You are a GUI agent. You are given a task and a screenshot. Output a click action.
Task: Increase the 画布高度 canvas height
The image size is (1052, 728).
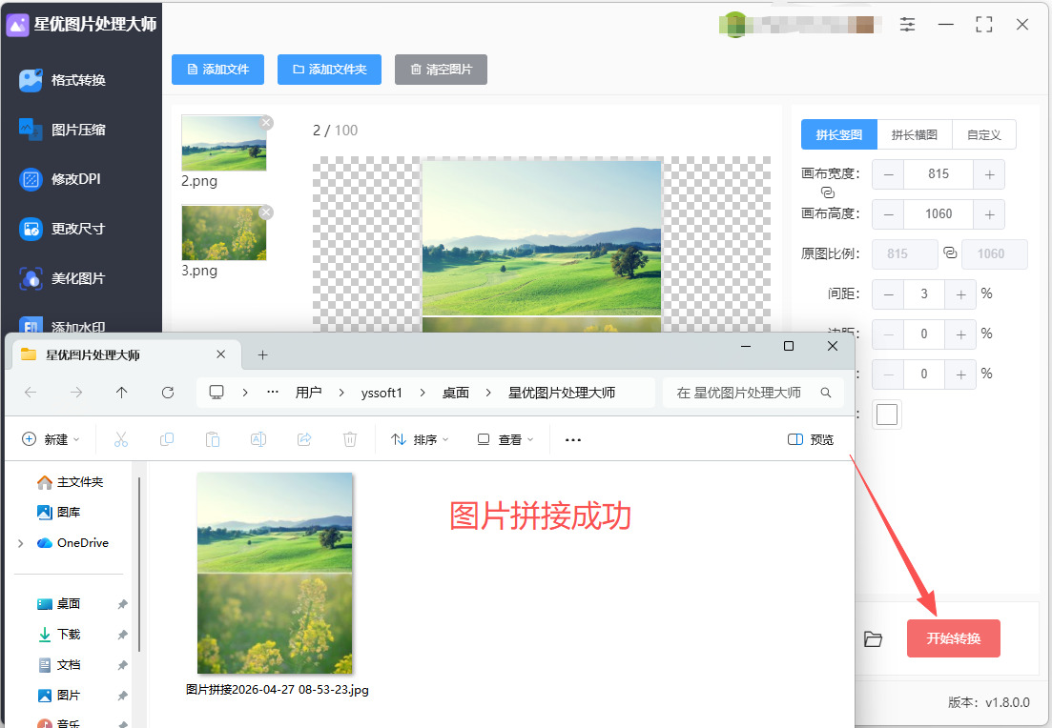[x=989, y=214]
